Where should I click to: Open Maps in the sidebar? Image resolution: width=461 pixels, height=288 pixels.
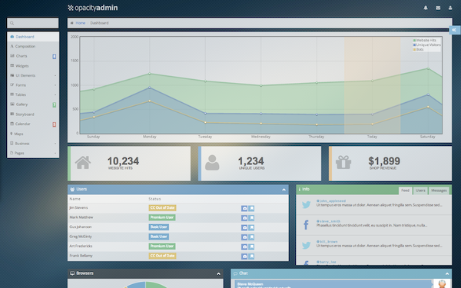33,134
